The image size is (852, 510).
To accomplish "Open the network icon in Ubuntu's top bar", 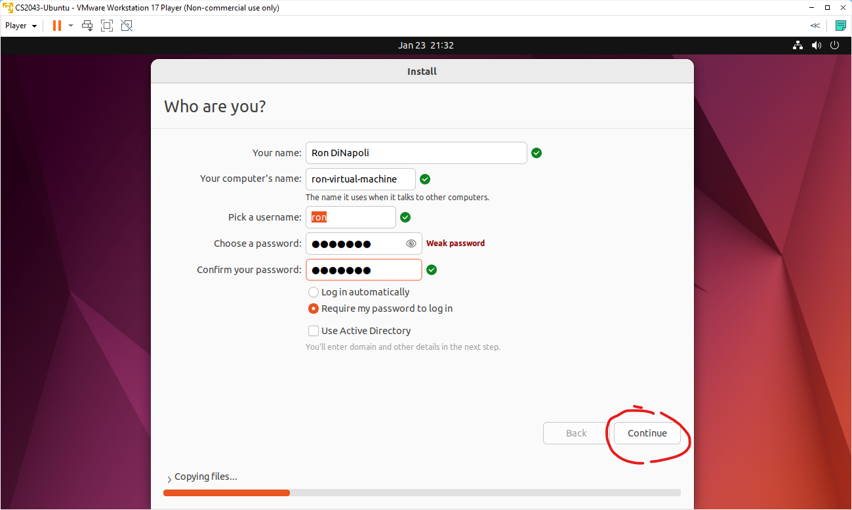I will [x=798, y=45].
